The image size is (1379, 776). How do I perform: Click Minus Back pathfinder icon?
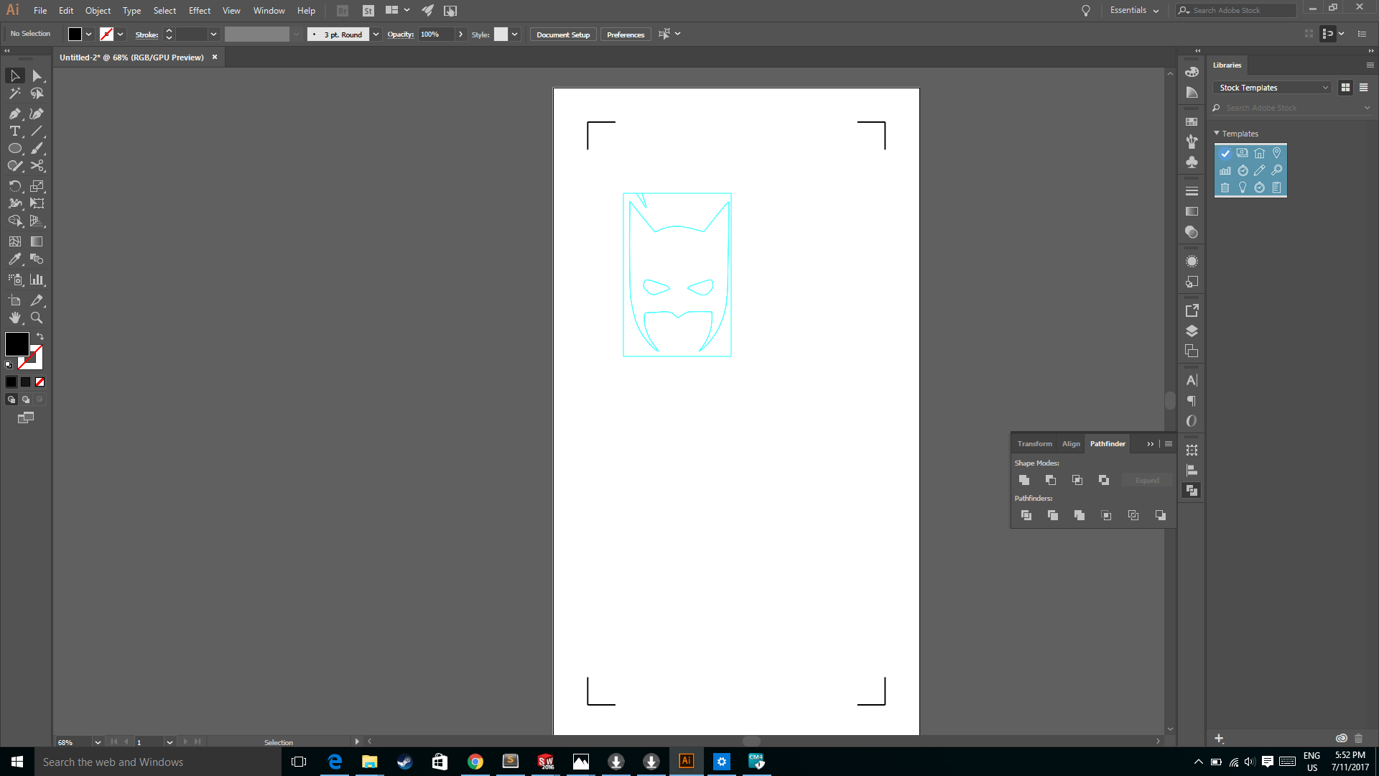coord(1161,515)
